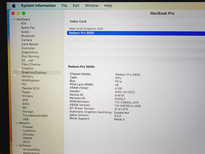Click the Device ID value 0x67ef
This screenshot has height=154, width=205.
pyautogui.click(x=119, y=95)
